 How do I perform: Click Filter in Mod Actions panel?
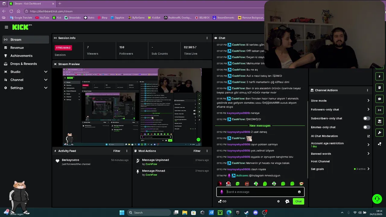197,151
